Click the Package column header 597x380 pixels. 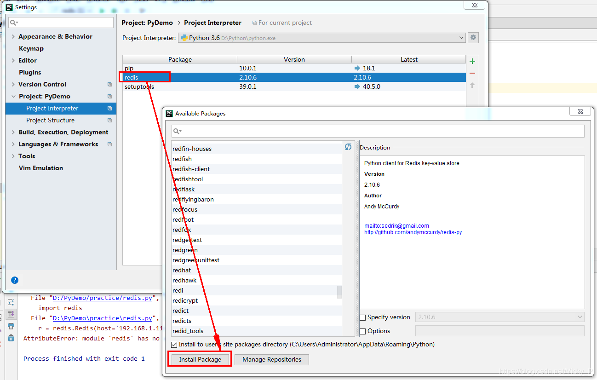pyautogui.click(x=180, y=59)
